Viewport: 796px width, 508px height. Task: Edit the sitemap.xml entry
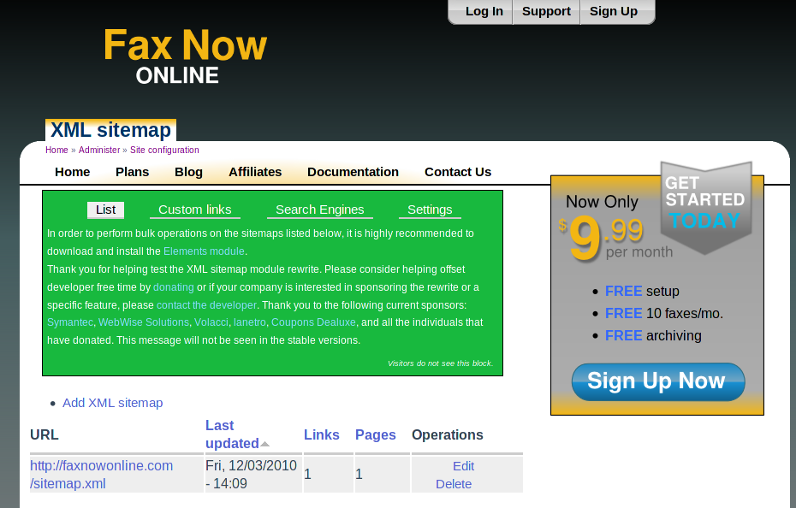tap(464, 466)
